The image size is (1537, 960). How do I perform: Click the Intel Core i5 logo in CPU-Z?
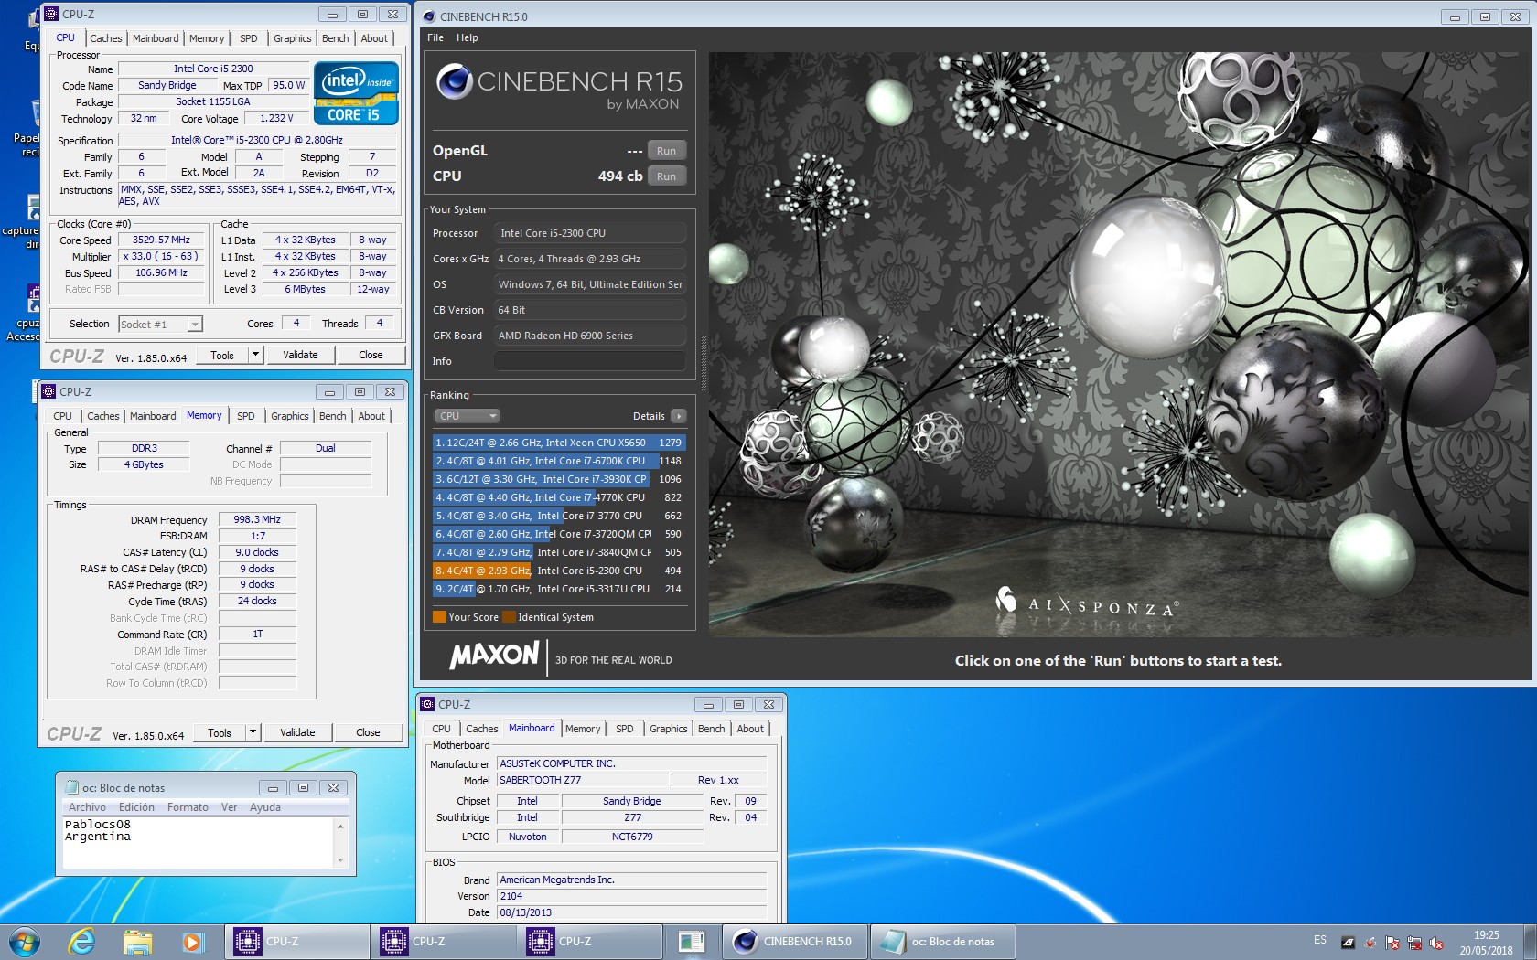[x=356, y=92]
